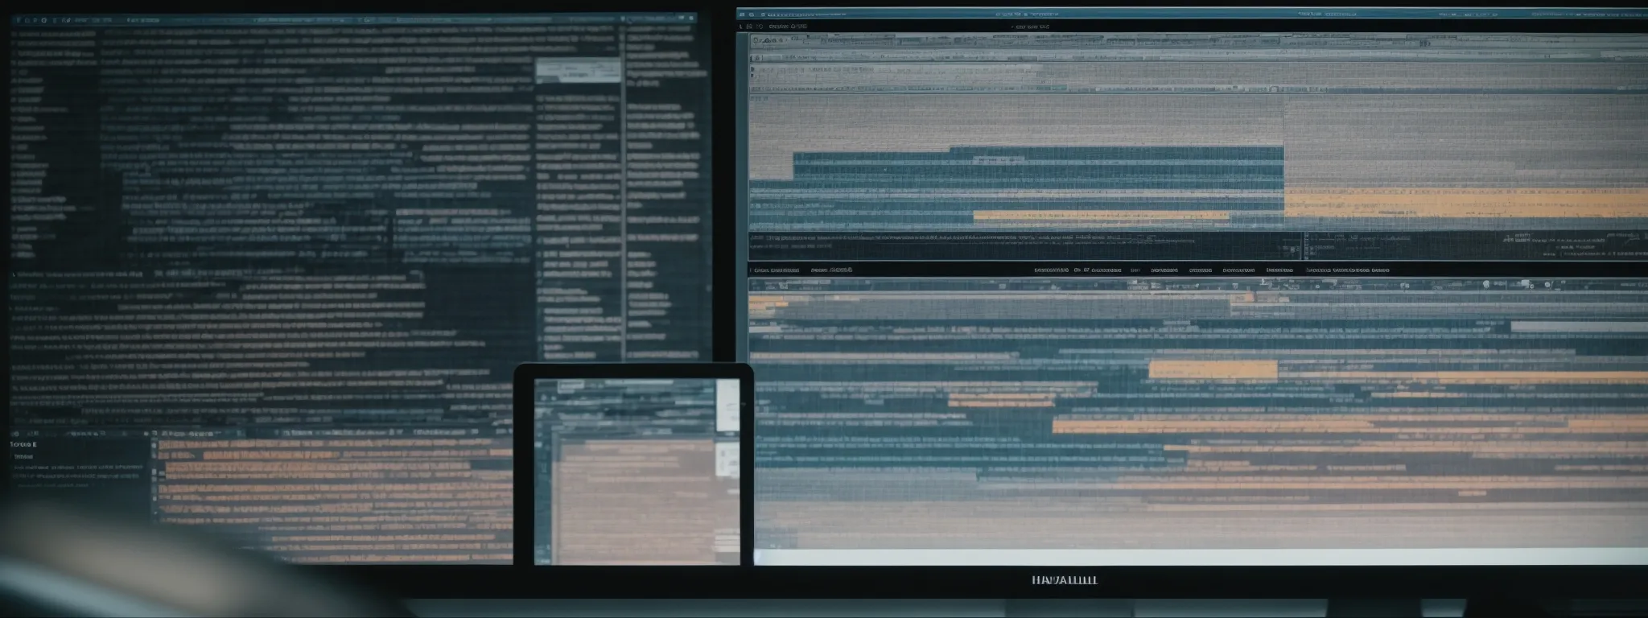Toggle the first gutter marker beside orange code lines
The height and width of the screenshot is (618, 1648).
point(155,444)
